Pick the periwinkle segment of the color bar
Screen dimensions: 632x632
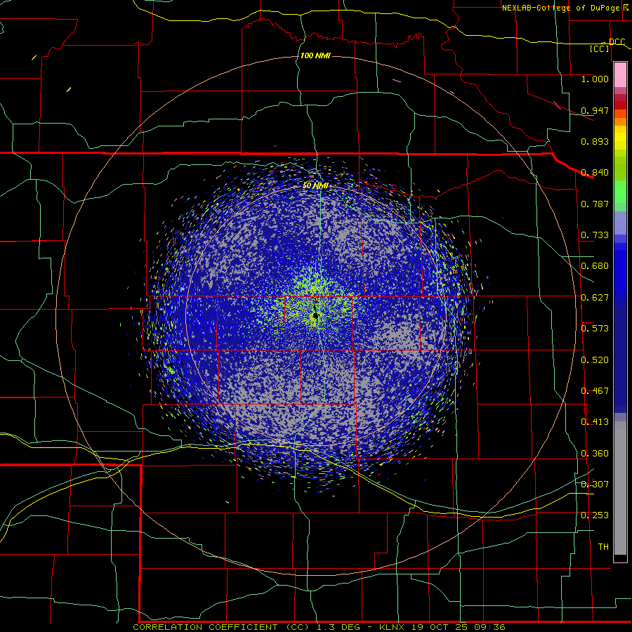point(620,224)
